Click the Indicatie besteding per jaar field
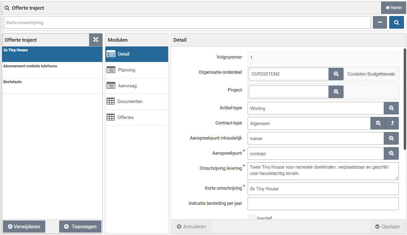The width and height of the screenshot is (407, 235). click(323, 204)
